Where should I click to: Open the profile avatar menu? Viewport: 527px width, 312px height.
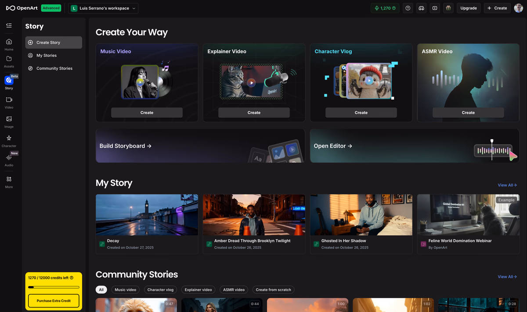point(519,8)
